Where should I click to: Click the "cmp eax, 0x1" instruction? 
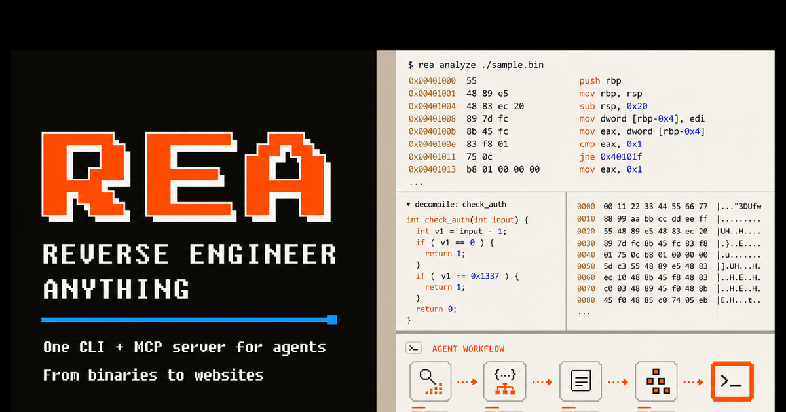click(x=611, y=144)
